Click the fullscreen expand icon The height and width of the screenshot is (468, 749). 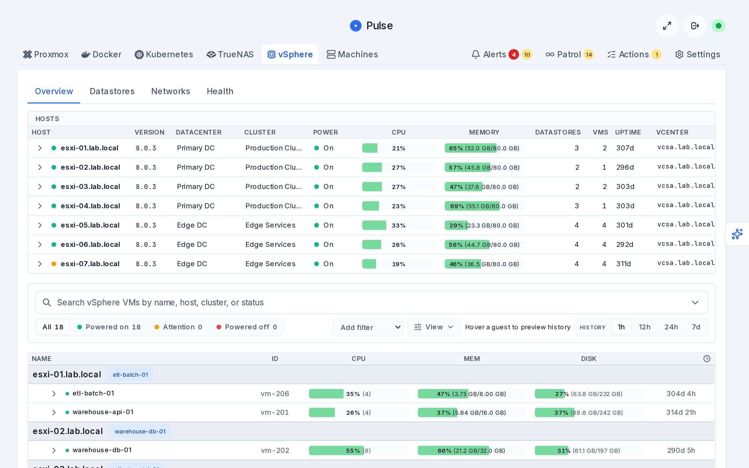667,26
